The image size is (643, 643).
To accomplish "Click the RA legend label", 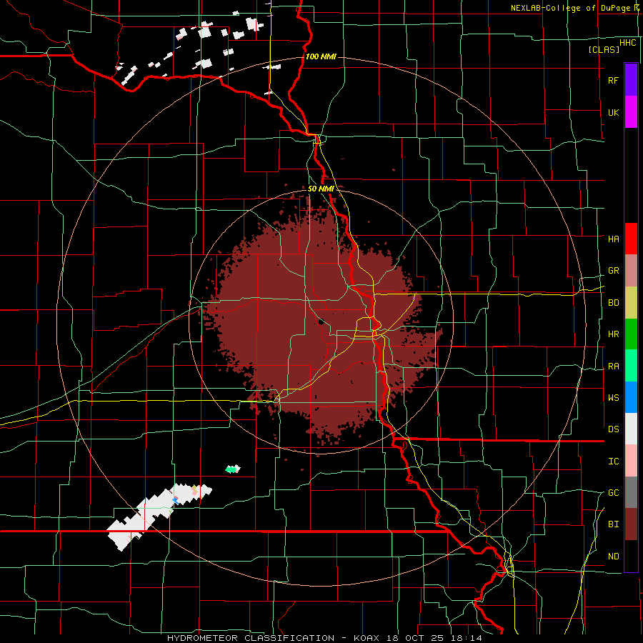I will tap(613, 367).
